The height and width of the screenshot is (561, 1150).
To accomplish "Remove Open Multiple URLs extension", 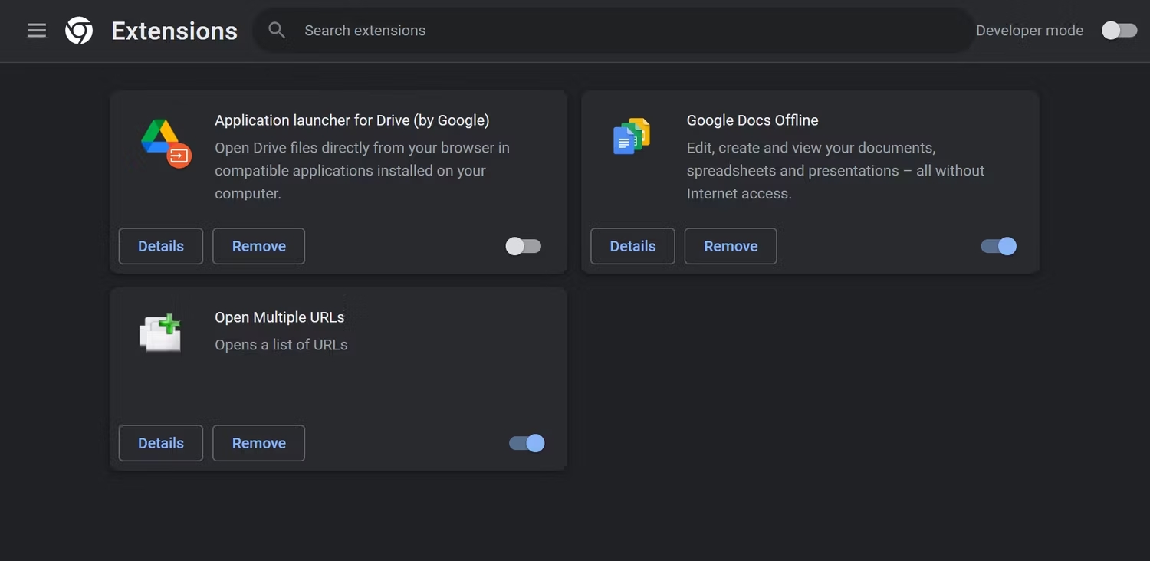I will tap(259, 443).
